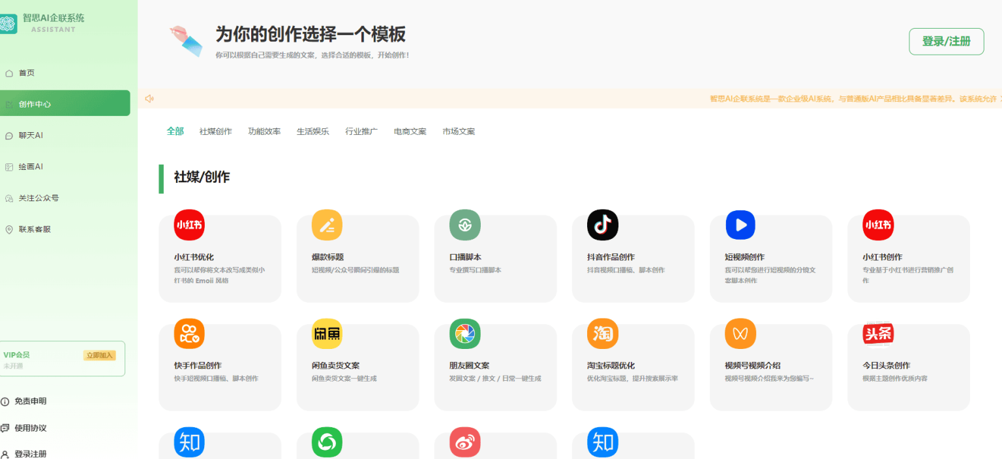
Task: Open the 今日头条创作 icon
Action: 878,334
